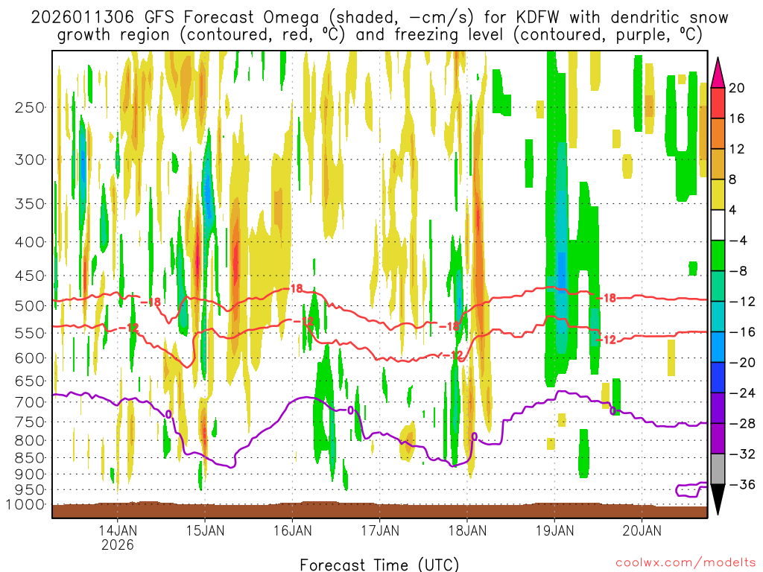Click the chart title line starting with 2026011306 GFS Forecast
The width and height of the screenshot is (763, 572).
click(379, 18)
